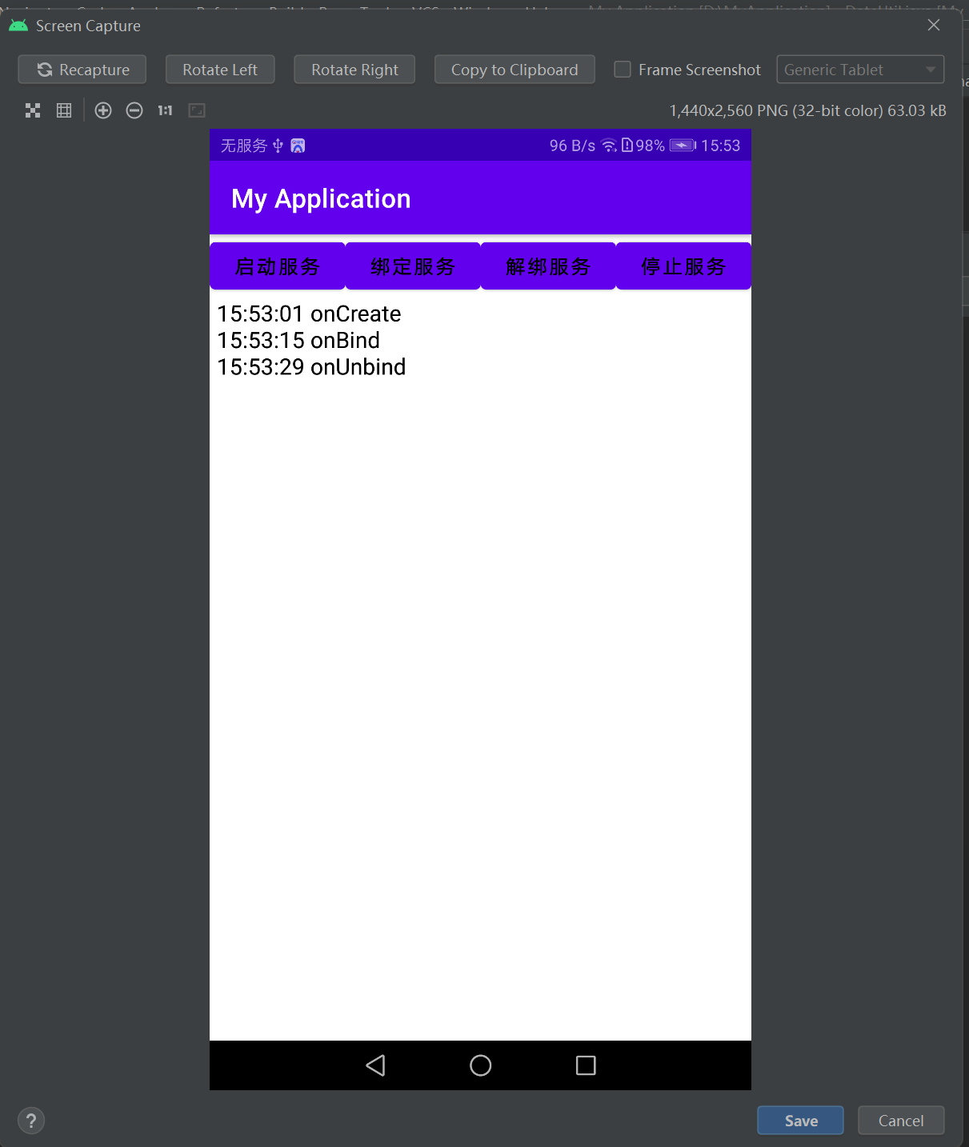Click the Recapture button
Screen dimensions: 969x1147
coord(82,70)
